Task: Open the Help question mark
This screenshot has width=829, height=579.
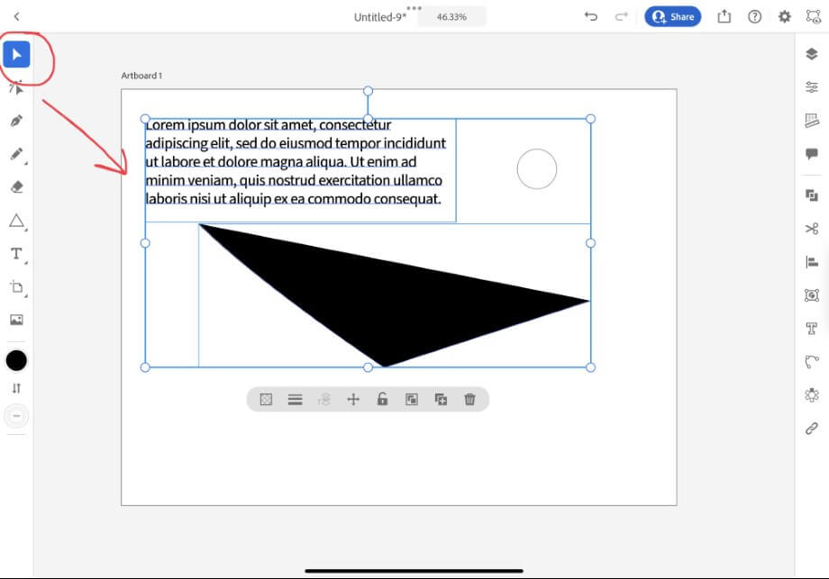Action: (x=754, y=17)
